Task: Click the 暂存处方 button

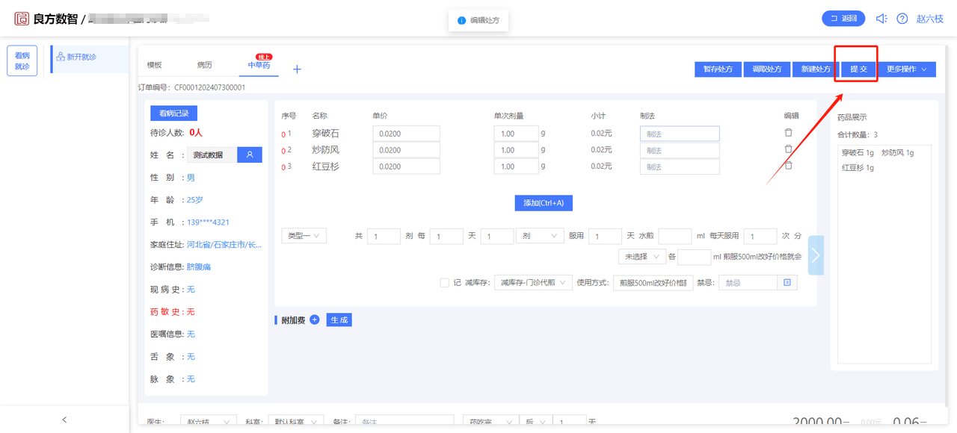Action: tap(718, 69)
